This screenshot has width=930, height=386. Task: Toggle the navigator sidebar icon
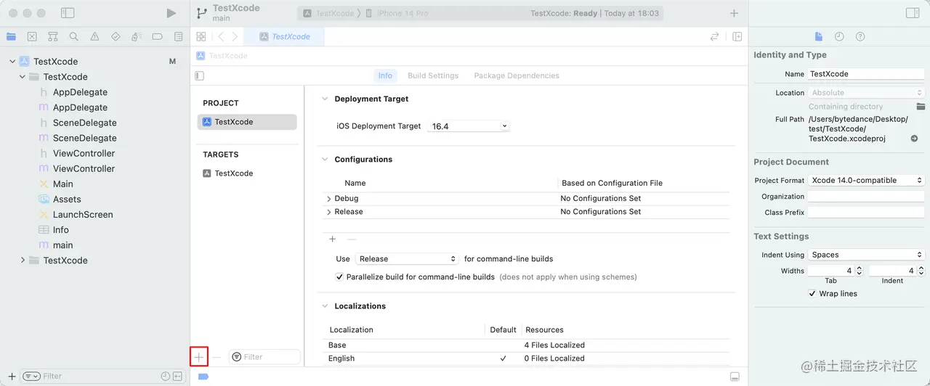tap(68, 13)
